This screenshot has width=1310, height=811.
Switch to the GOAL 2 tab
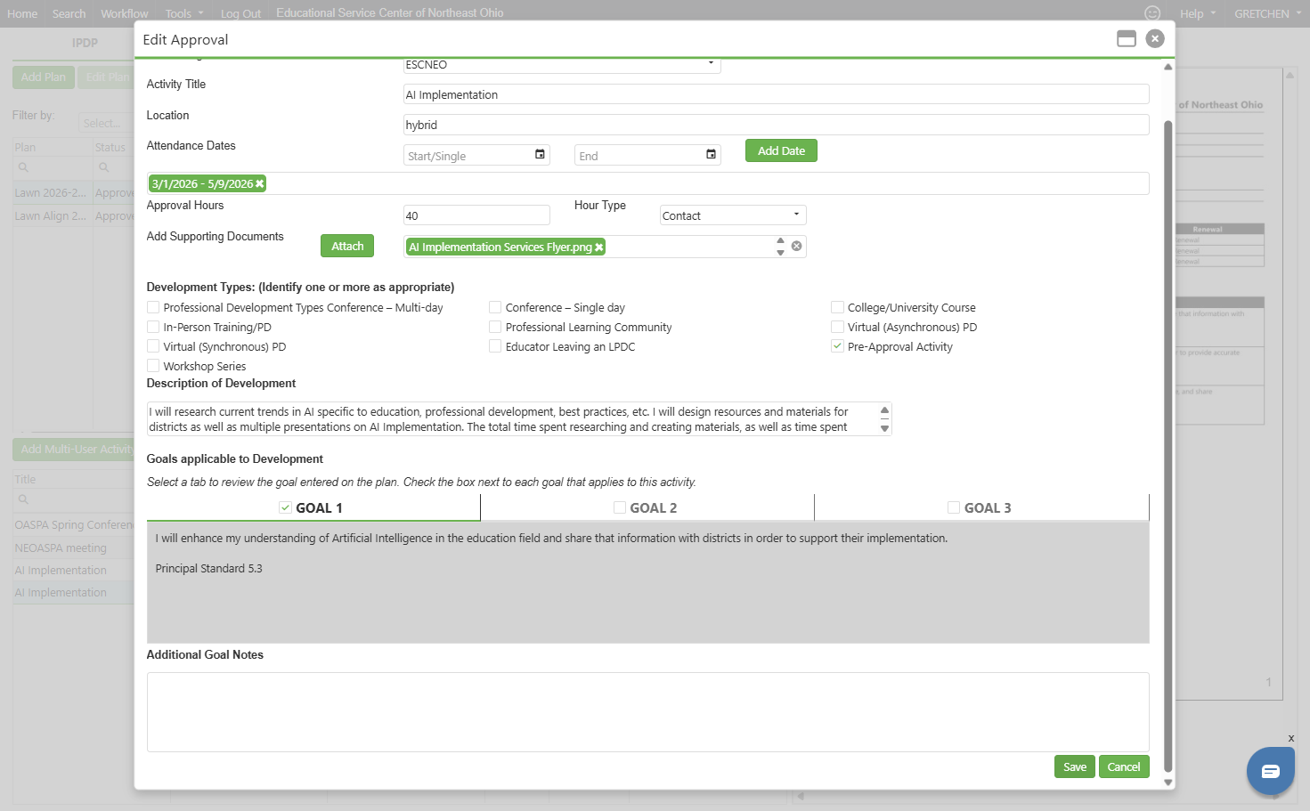tap(647, 507)
